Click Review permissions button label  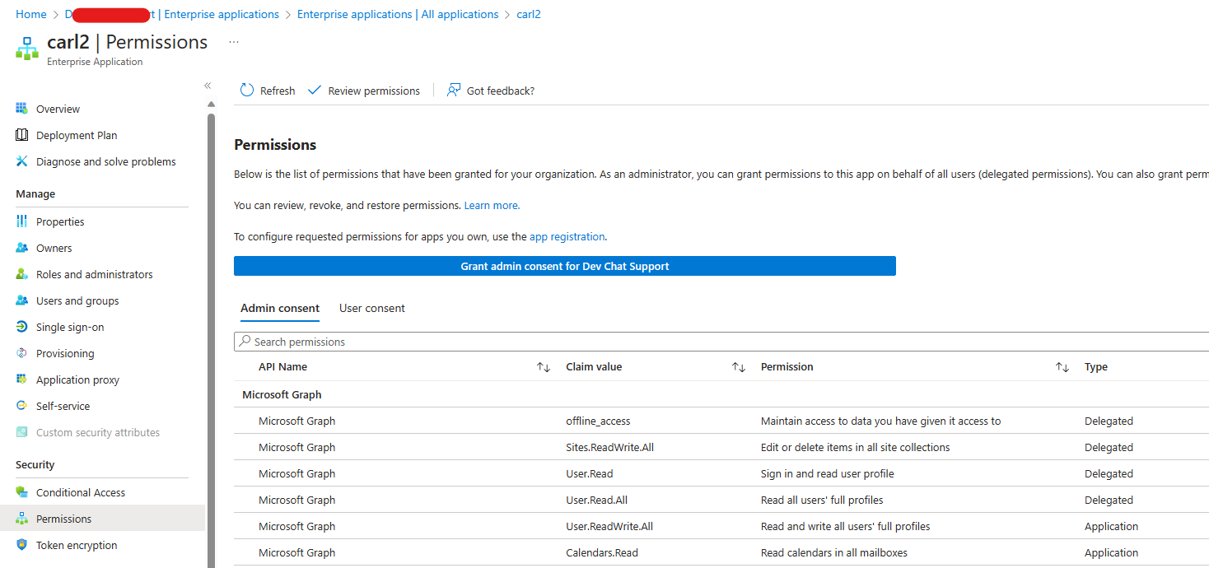[374, 91]
